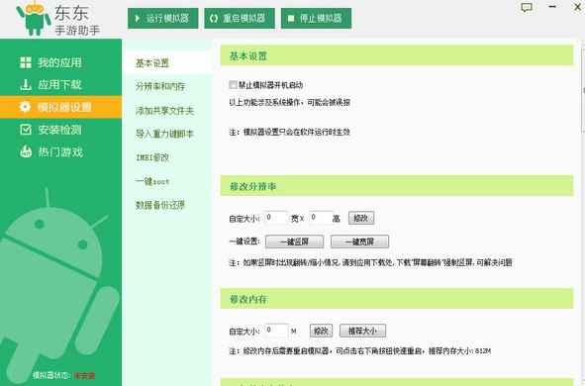The height and width of the screenshot is (386, 585).
Task: Close the application window
Action: pos(577,7)
